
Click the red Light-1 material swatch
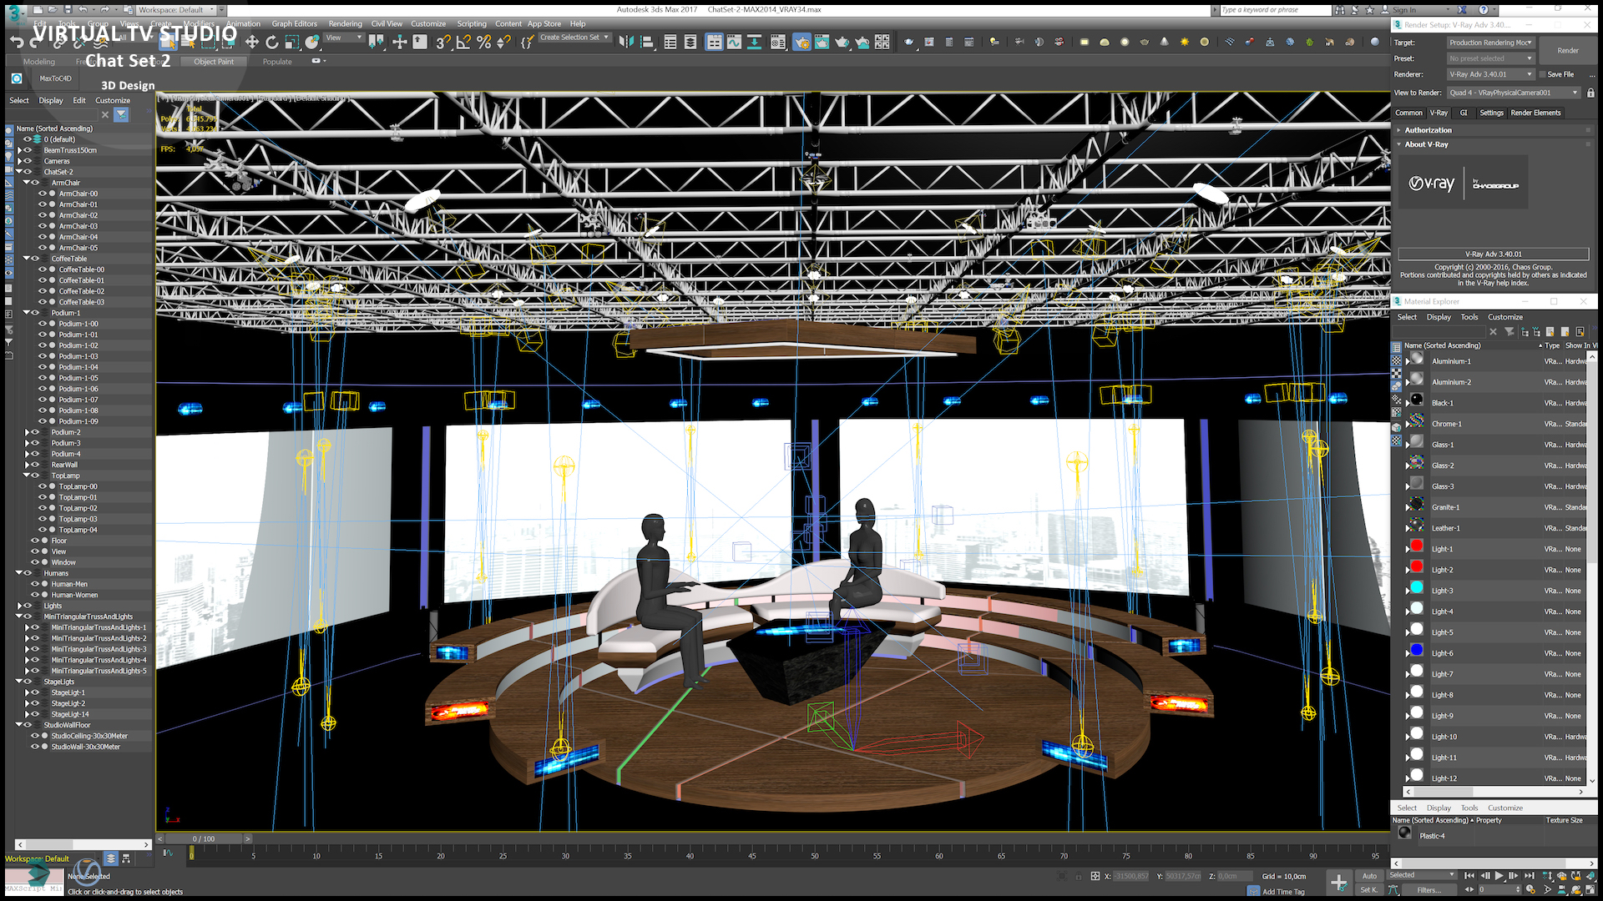pyautogui.click(x=1417, y=546)
